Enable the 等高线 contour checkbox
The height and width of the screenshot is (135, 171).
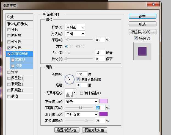click(x=13, y=60)
